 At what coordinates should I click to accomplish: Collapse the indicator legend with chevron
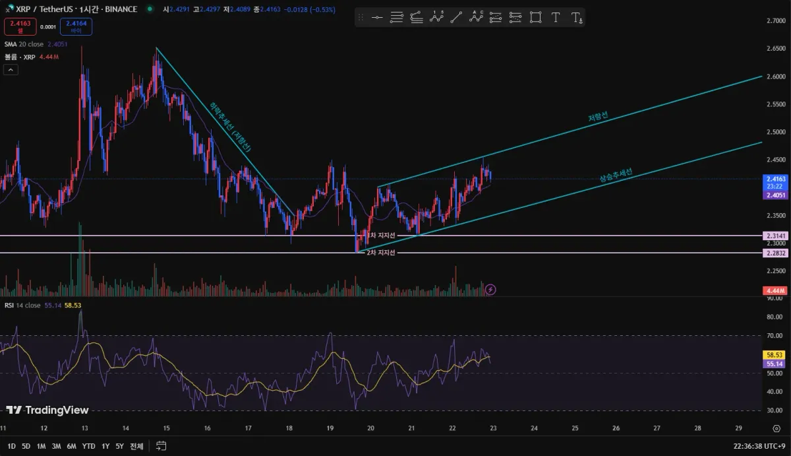tap(11, 70)
